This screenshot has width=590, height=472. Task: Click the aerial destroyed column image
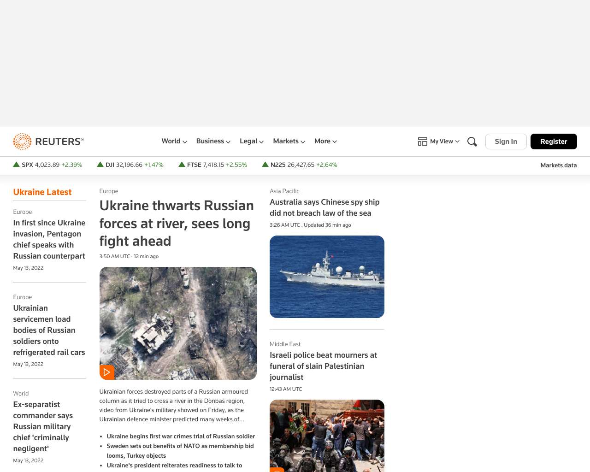(178, 323)
